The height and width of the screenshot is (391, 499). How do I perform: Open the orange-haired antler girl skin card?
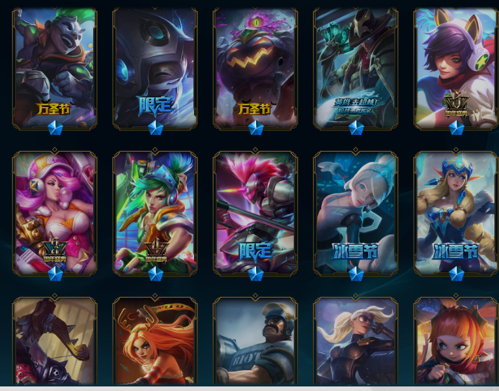(155, 341)
